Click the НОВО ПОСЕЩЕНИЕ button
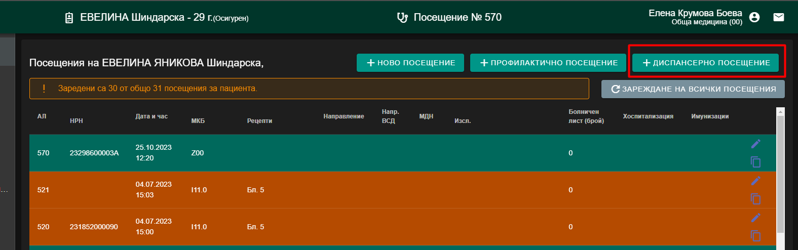The height and width of the screenshot is (250, 798). point(410,63)
